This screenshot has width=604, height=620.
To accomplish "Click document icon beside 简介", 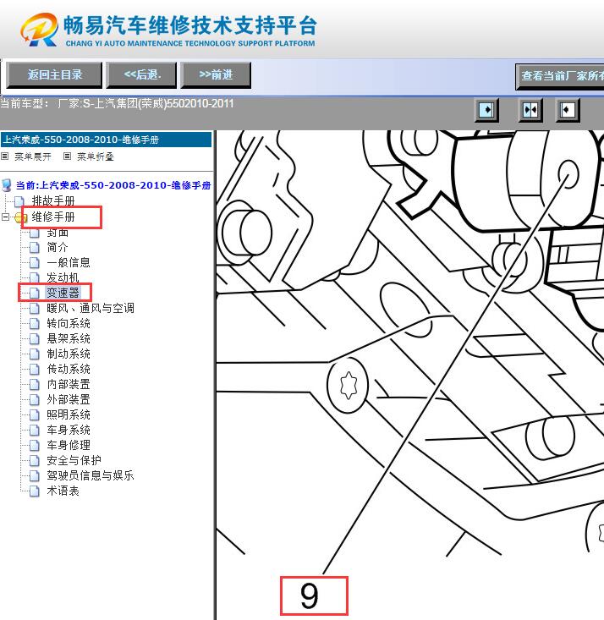I will (x=35, y=248).
